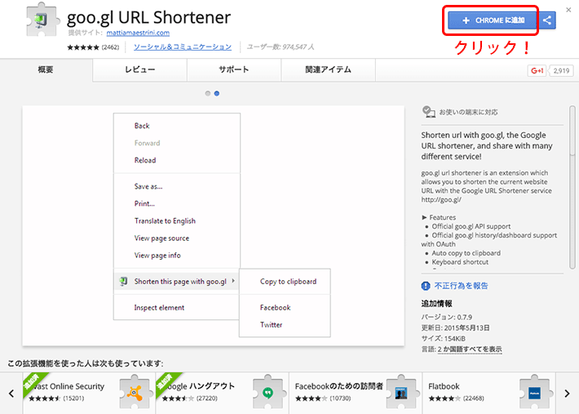Switch to the サポート tab

(234, 69)
